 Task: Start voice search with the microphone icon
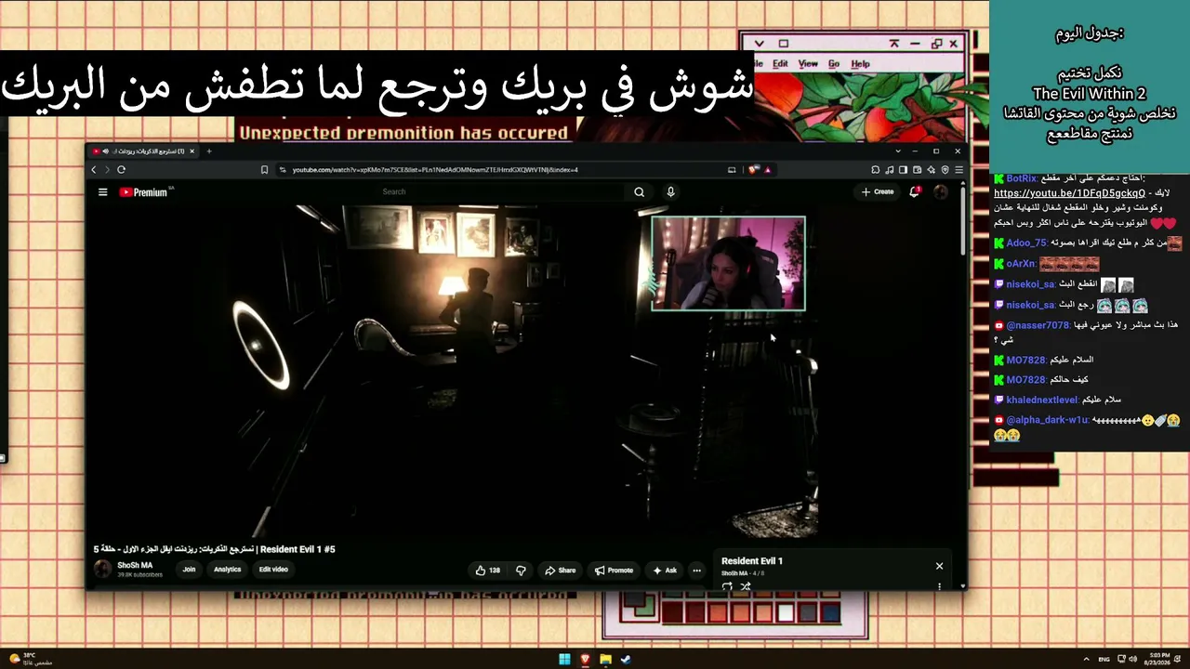[x=670, y=192]
